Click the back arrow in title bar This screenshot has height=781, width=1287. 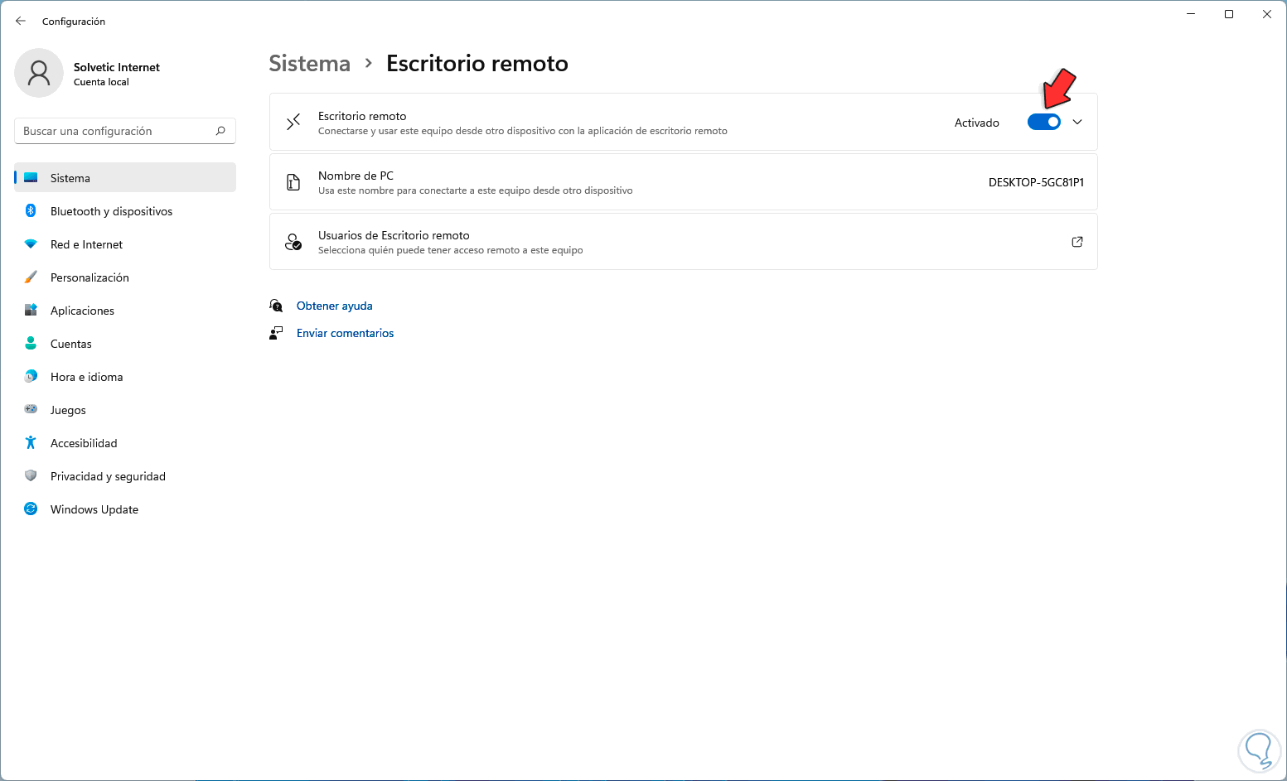click(21, 21)
